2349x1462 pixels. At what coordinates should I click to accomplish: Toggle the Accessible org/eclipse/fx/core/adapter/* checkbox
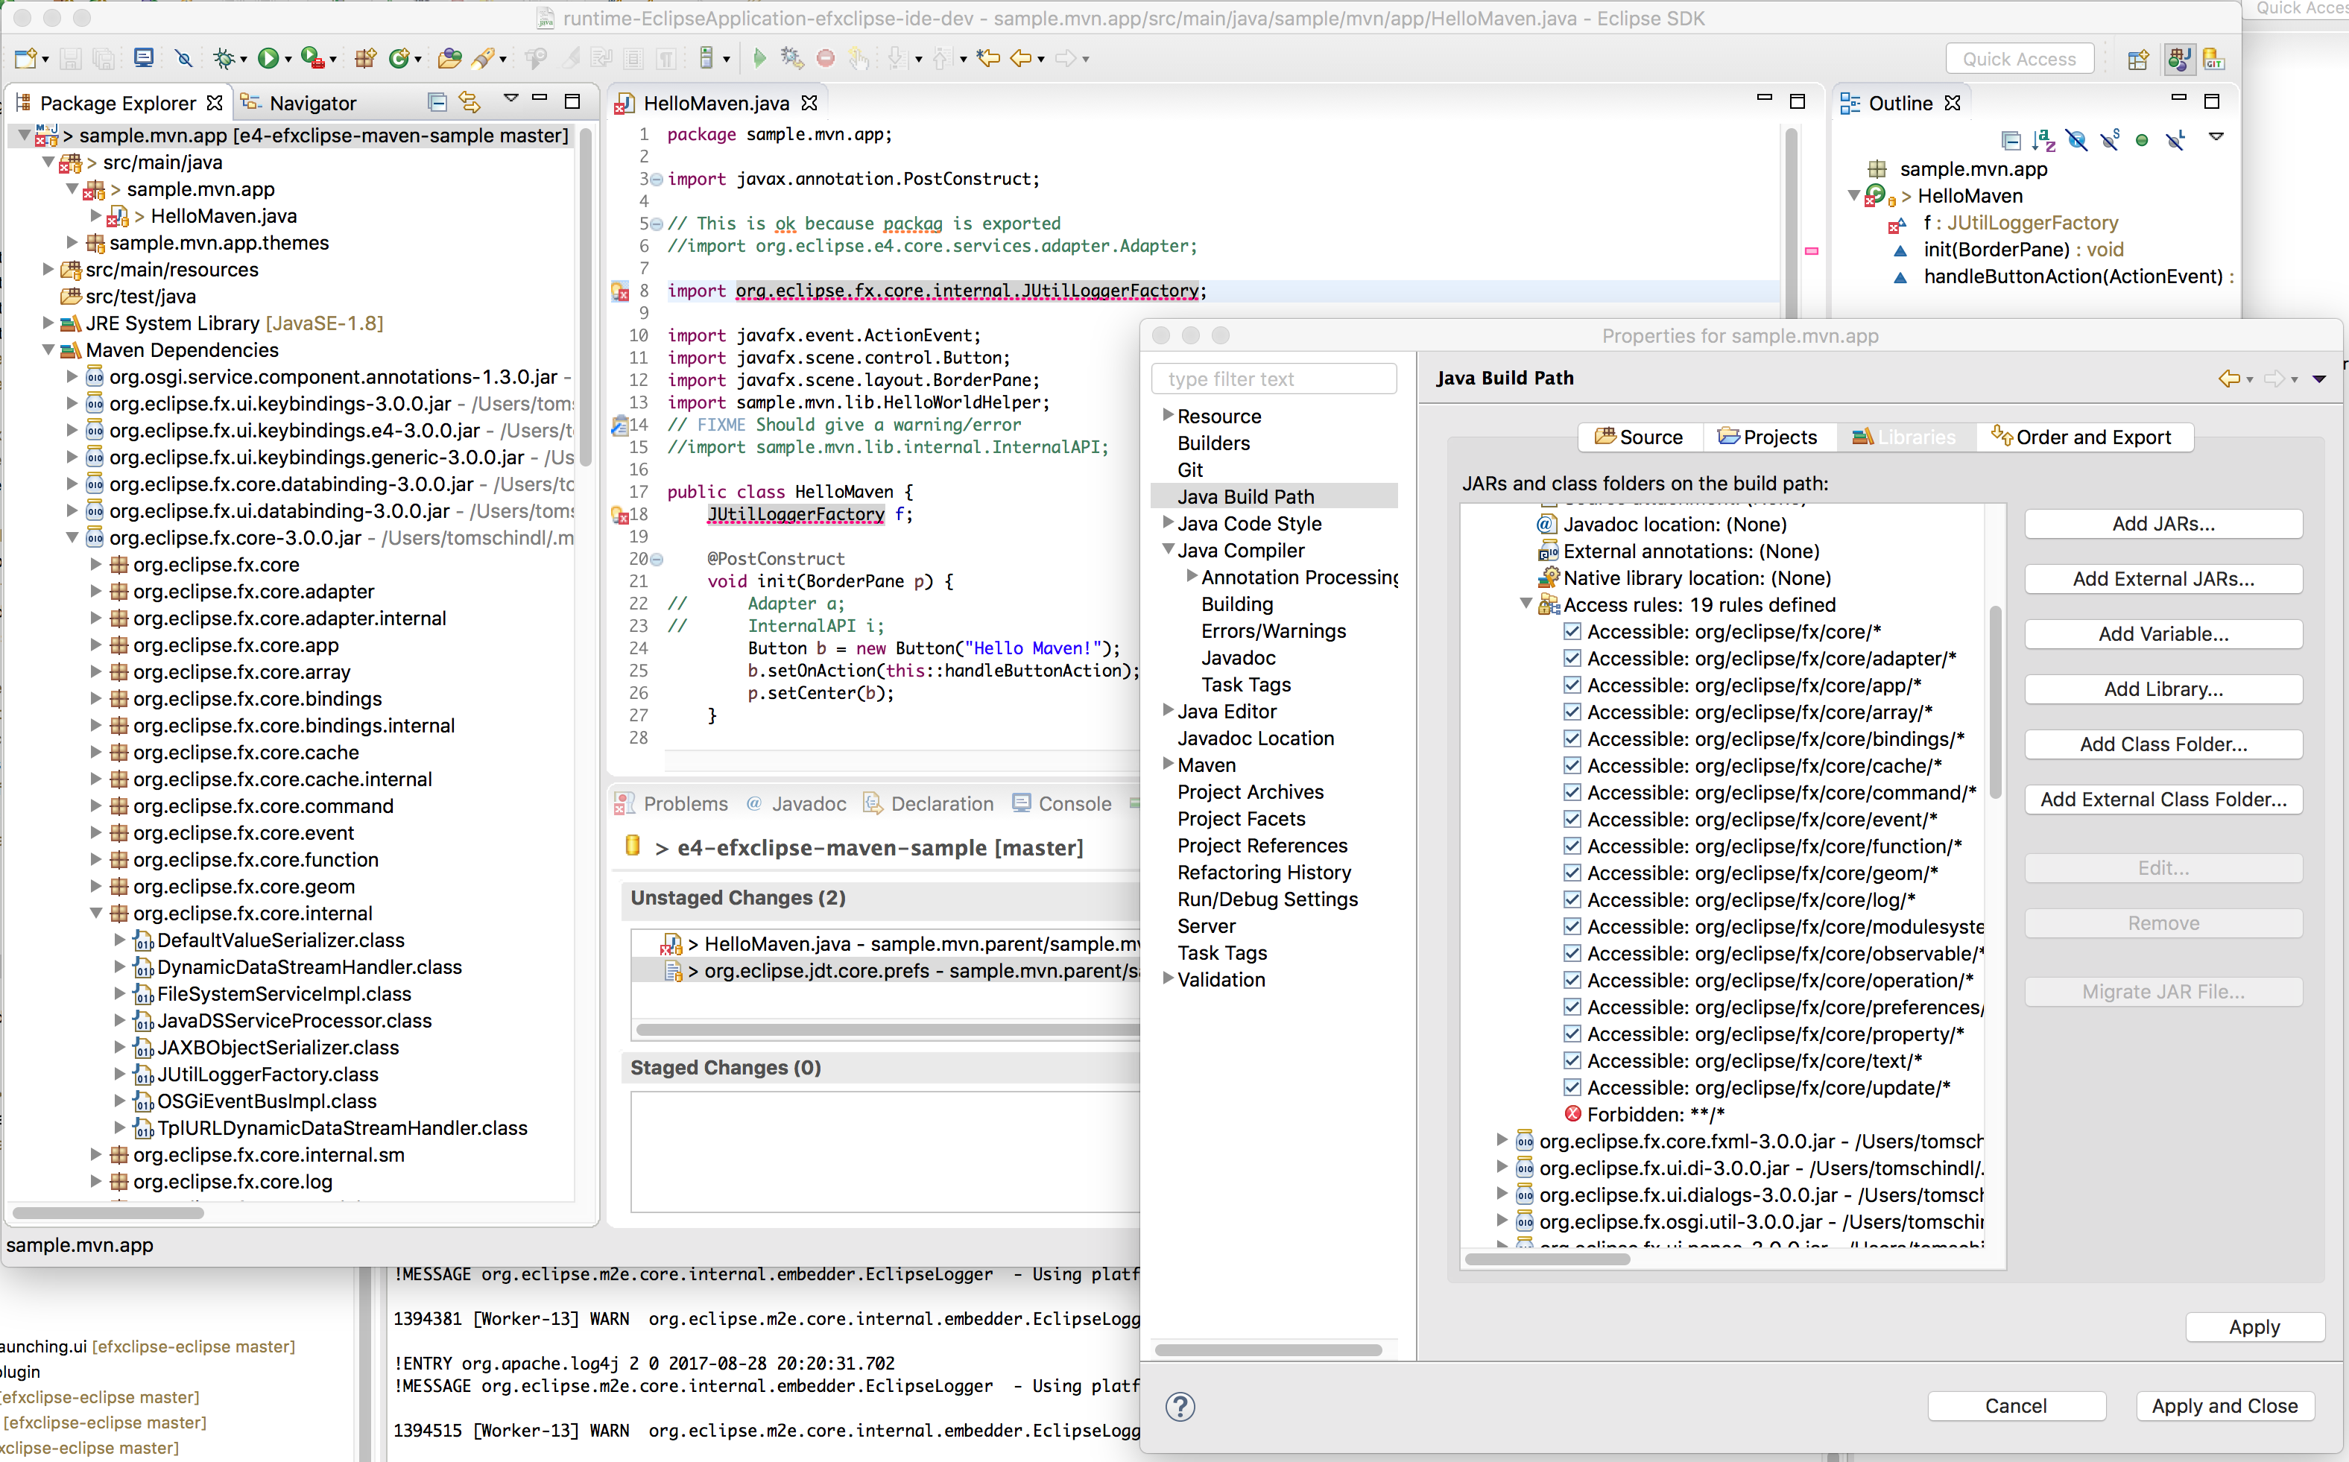(1572, 659)
